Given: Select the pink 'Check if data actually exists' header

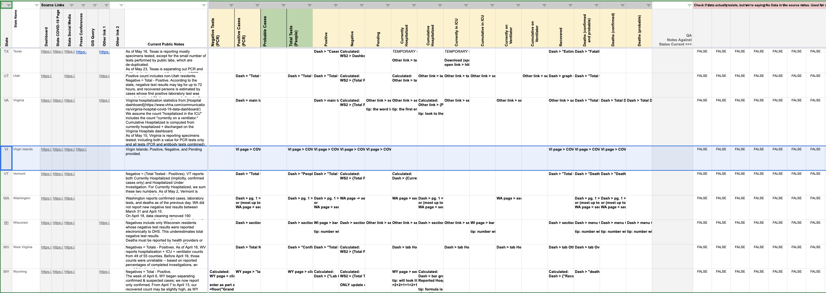Looking at the screenshot, I should click(759, 5).
